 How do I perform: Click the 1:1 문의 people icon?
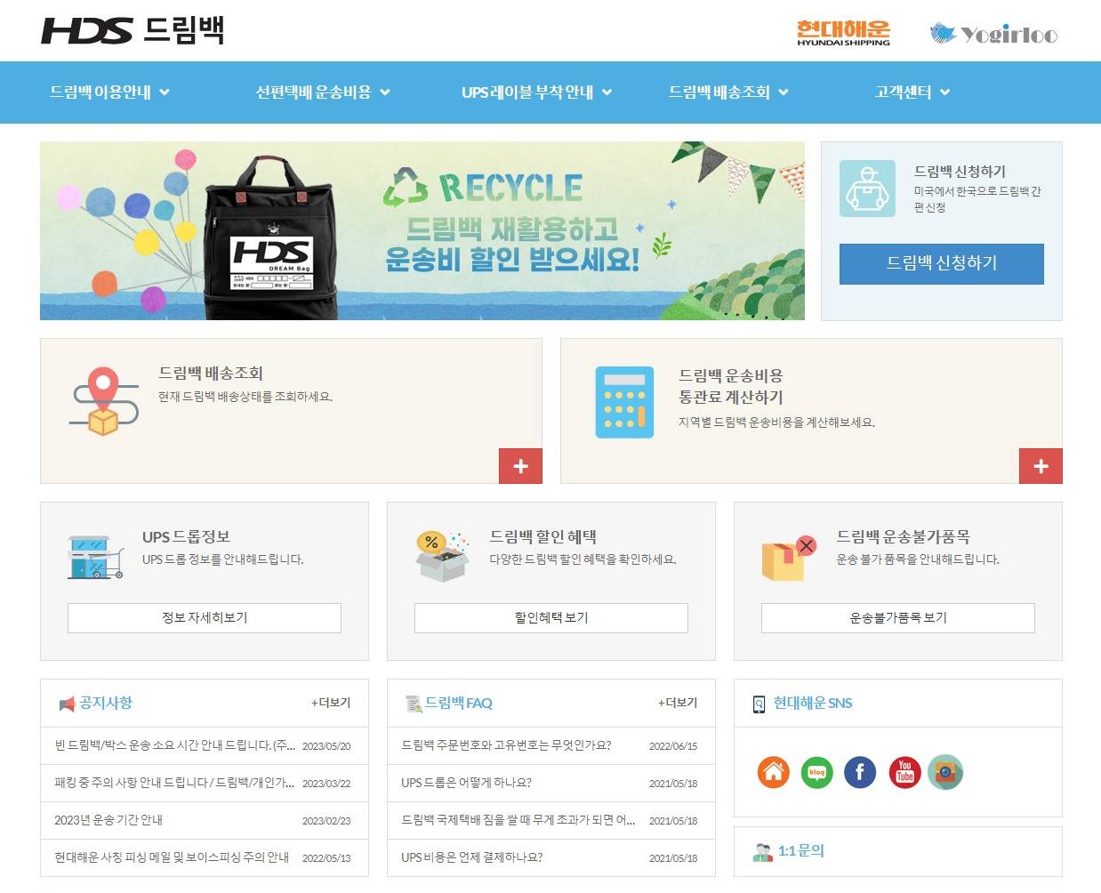762,852
